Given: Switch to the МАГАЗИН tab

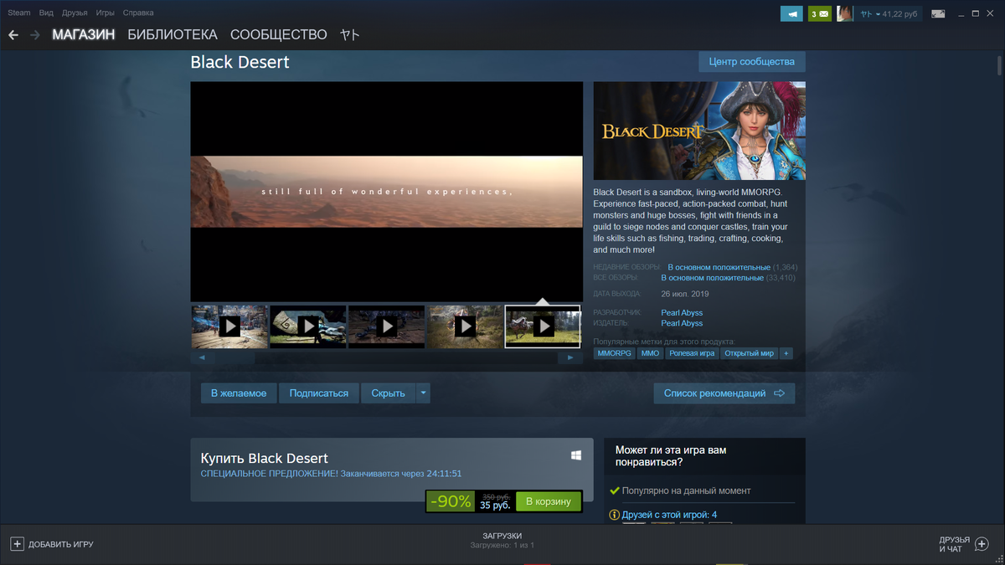Looking at the screenshot, I should pos(83,35).
